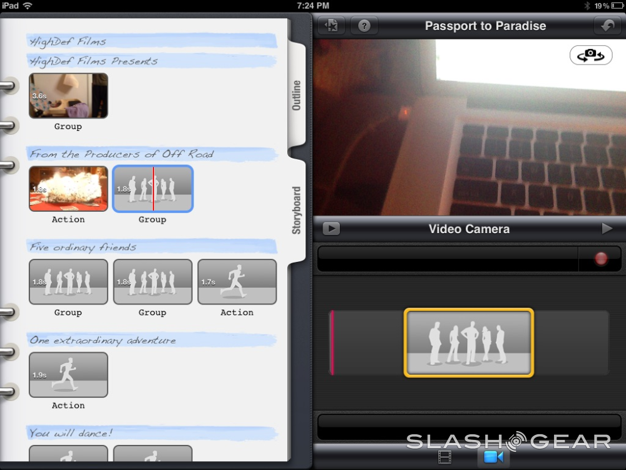Image resolution: width=626 pixels, height=470 pixels.
Task: Edit 'From the Producers of Off Road' text
Action: click(x=122, y=154)
